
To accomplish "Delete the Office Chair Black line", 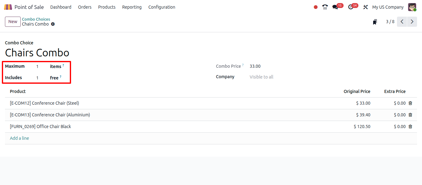I will coord(410,127).
